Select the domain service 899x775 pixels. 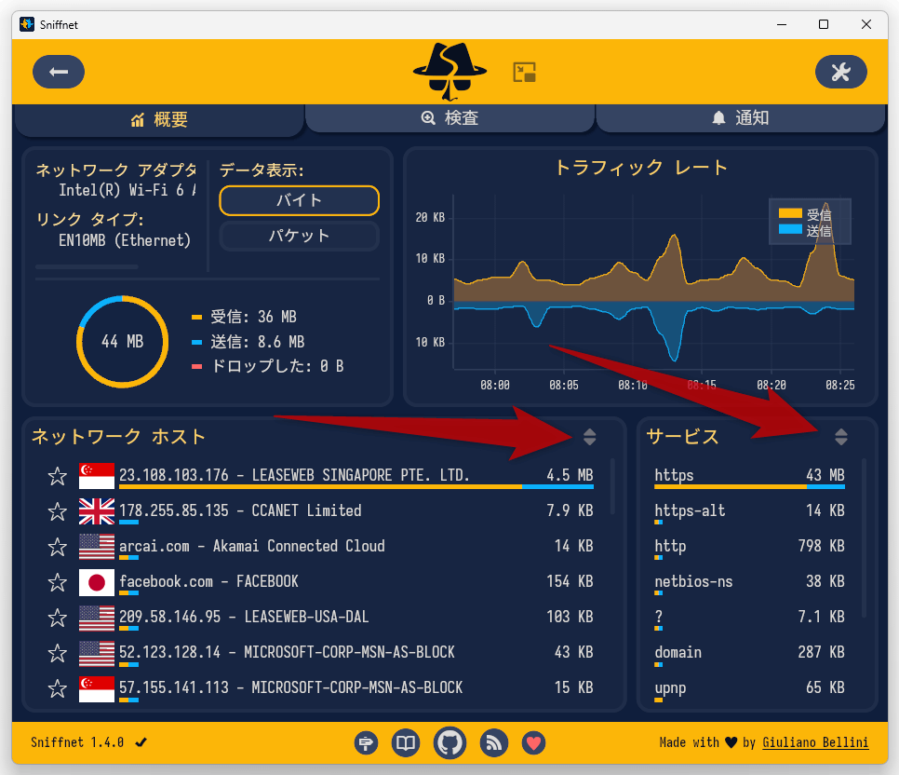click(x=749, y=653)
